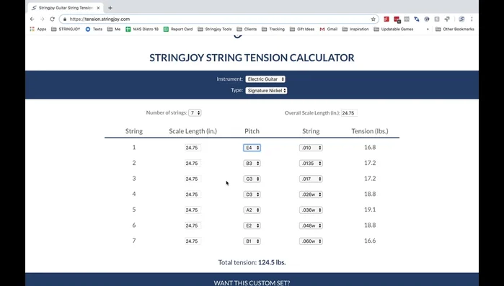Open the Instrument dropdown
The image size is (504, 286).
[265, 79]
